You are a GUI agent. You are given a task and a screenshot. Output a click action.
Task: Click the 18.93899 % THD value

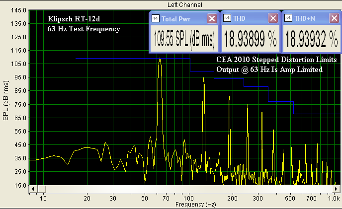(x=250, y=39)
